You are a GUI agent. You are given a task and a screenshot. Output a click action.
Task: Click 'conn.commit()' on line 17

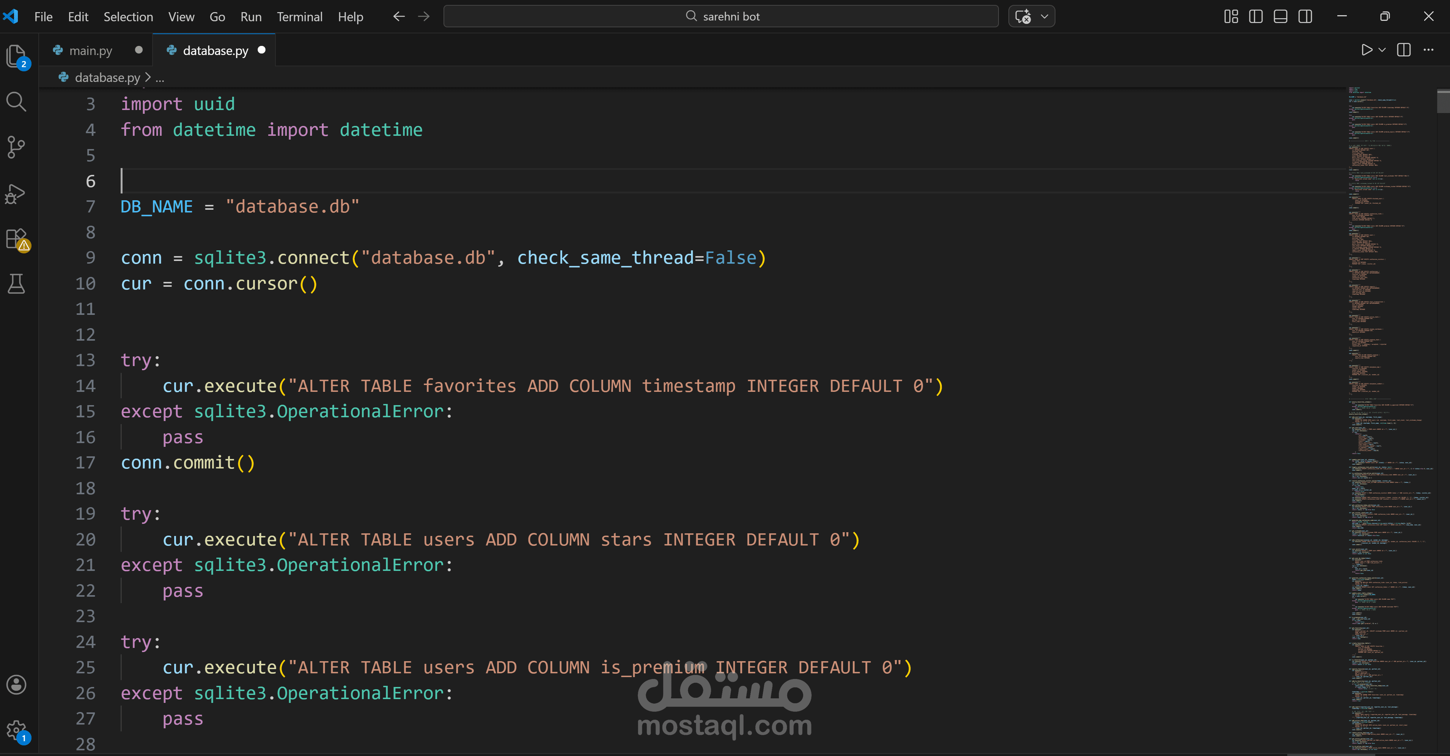click(x=188, y=463)
